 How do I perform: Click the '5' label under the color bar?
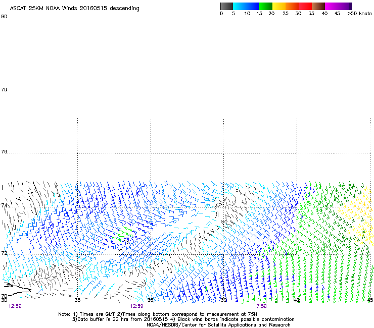pyautogui.click(x=233, y=14)
